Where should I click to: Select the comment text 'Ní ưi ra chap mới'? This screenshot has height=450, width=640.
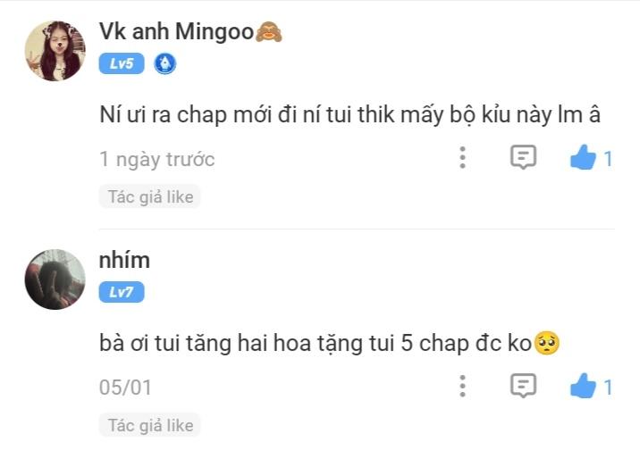186,114
